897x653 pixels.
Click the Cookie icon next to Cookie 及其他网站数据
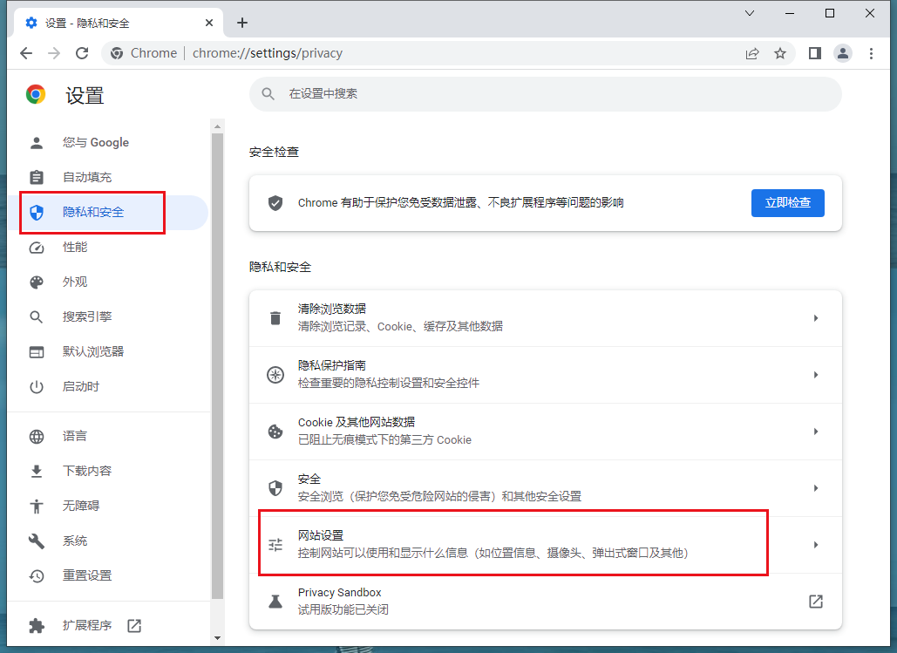point(275,431)
